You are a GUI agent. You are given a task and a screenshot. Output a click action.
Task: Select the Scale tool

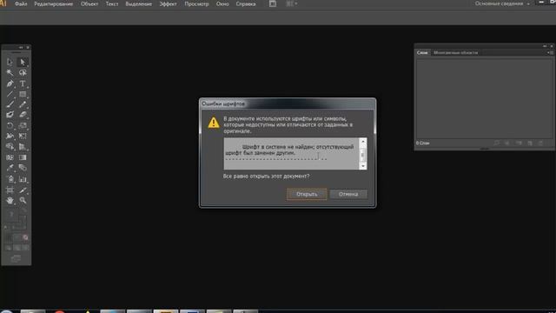tap(23, 125)
